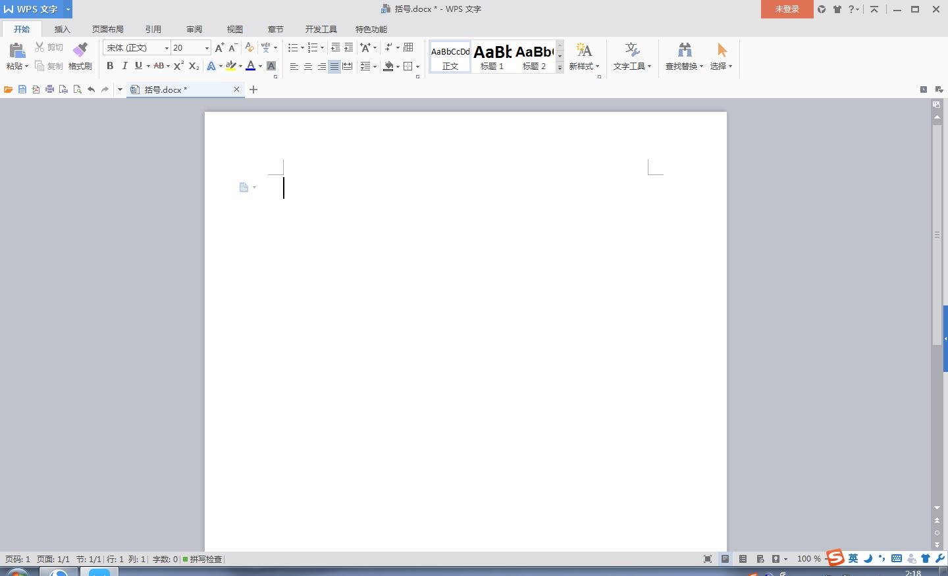Screen dimensions: 948x576
Task: Open the Text Tools (文字工具) icon
Action: coord(632,50)
